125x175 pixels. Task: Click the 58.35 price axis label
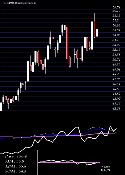pyautogui.click(x=116, y=16)
